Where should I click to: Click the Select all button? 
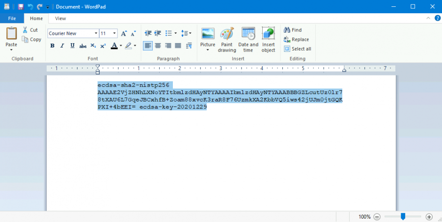297,49
